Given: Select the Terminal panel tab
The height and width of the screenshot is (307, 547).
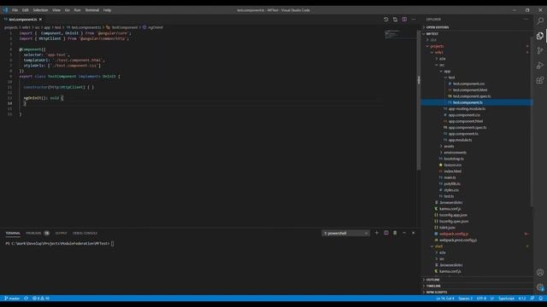Looking at the screenshot, I should pos(13,233).
